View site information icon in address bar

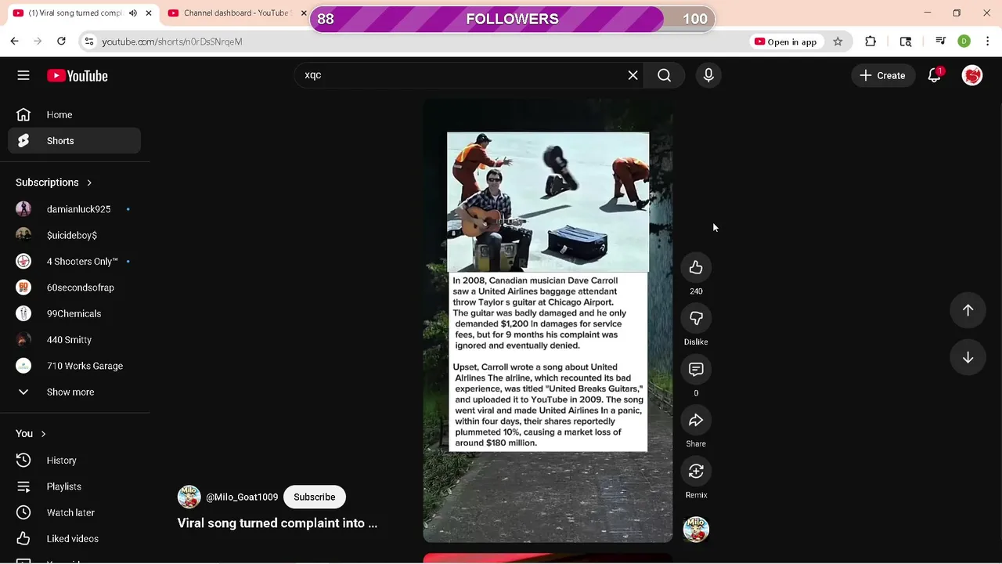pos(89,42)
